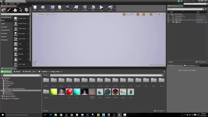
Task: Click the Windows Start button
Action: [x=2, y=115]
